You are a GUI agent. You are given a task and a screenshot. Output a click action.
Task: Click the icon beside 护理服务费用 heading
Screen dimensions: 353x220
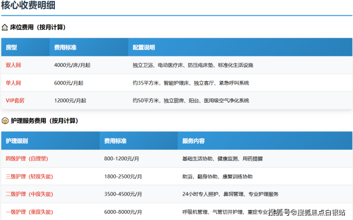tap(5, 121)
